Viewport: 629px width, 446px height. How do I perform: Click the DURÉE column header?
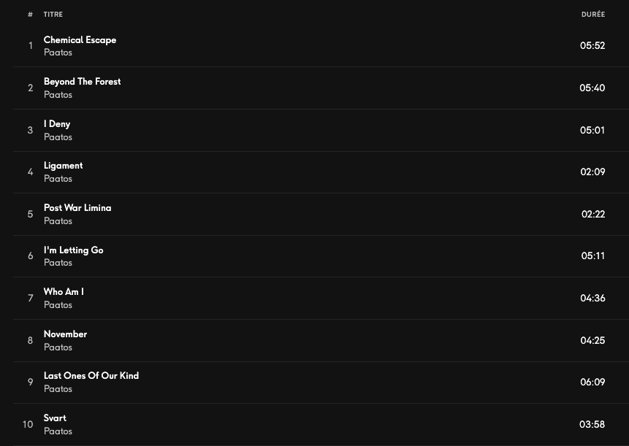[x=592, y=15]
